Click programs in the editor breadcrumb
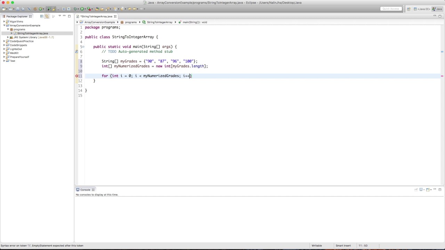The width and height of the screenshot is (445, 250). pos(131,22)
